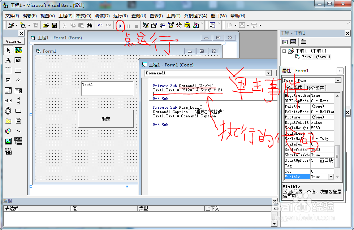Select the OptionButton tool in toolbox
Image resolution: width=354 pixels, height=230 pixels.
18,81
